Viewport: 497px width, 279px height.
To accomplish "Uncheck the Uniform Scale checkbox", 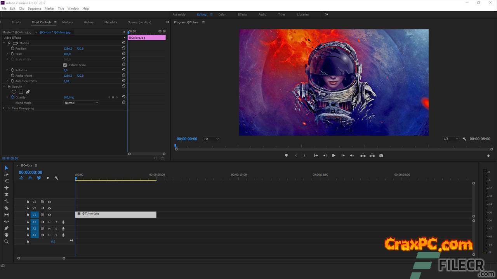I will 65,65.
